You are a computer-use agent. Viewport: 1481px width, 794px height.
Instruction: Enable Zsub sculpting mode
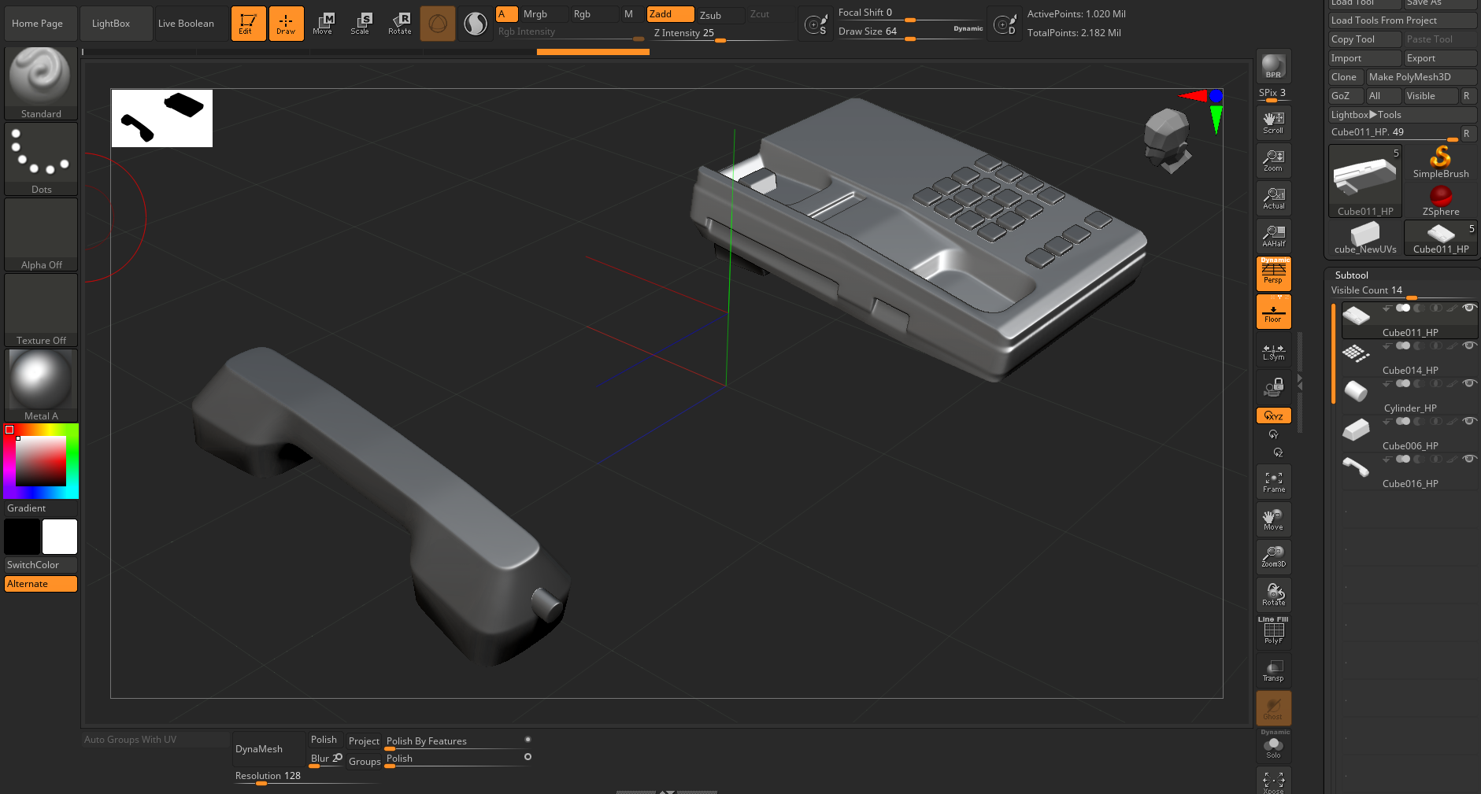click(720, 15)
